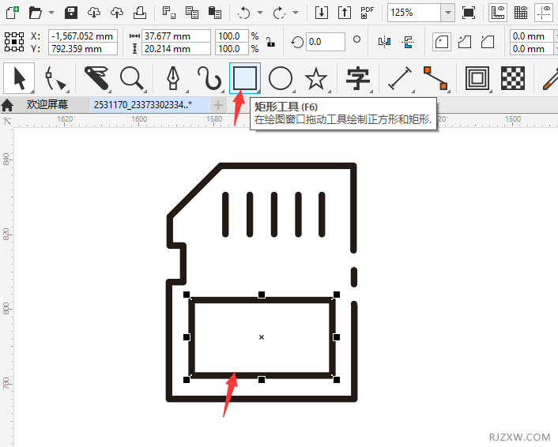The height and width of the screenshot is (447, 558).
Task: Select round corner style
Action: click(442, 42)
